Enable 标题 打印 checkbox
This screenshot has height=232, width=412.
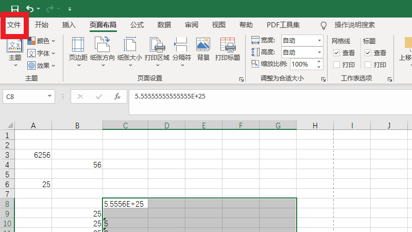tap(368, 64)
